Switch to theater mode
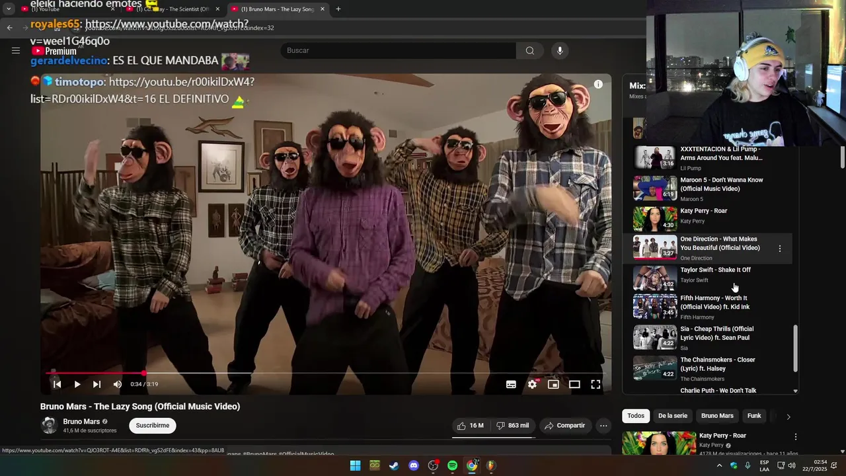 point(574,384)
